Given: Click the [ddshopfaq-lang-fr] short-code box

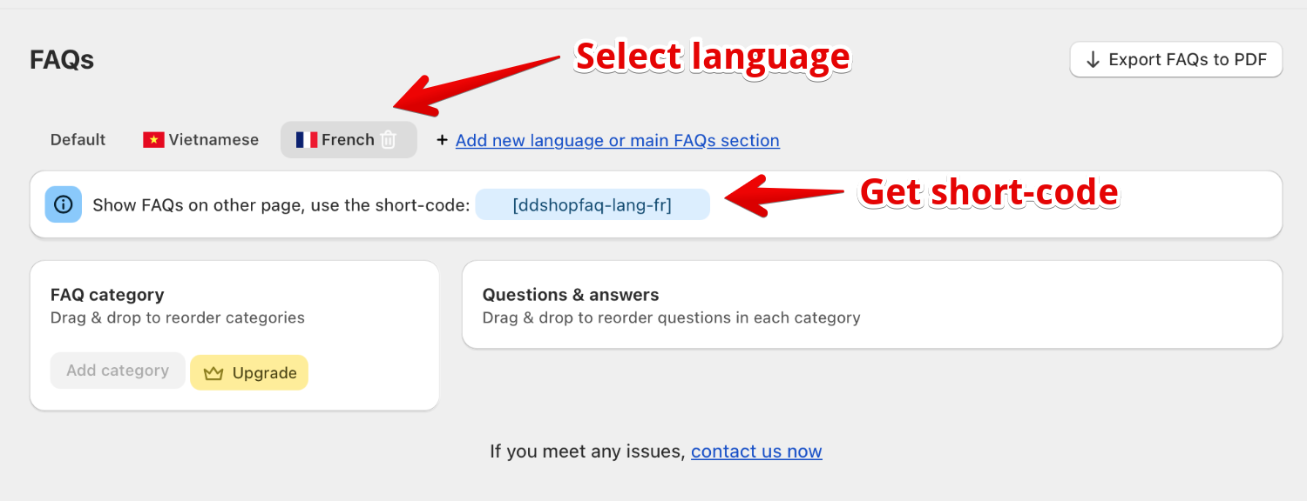Looking at the screenshot, I should tap(593, 205).
